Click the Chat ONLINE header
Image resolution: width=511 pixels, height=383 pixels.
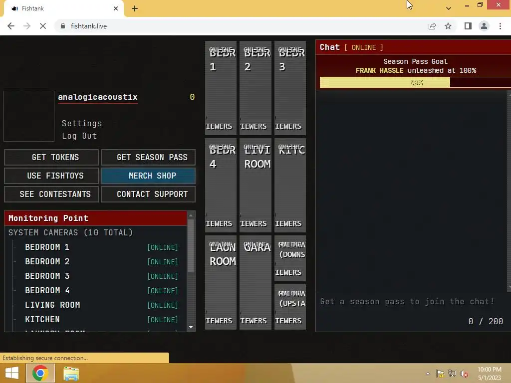click(413, 47)
